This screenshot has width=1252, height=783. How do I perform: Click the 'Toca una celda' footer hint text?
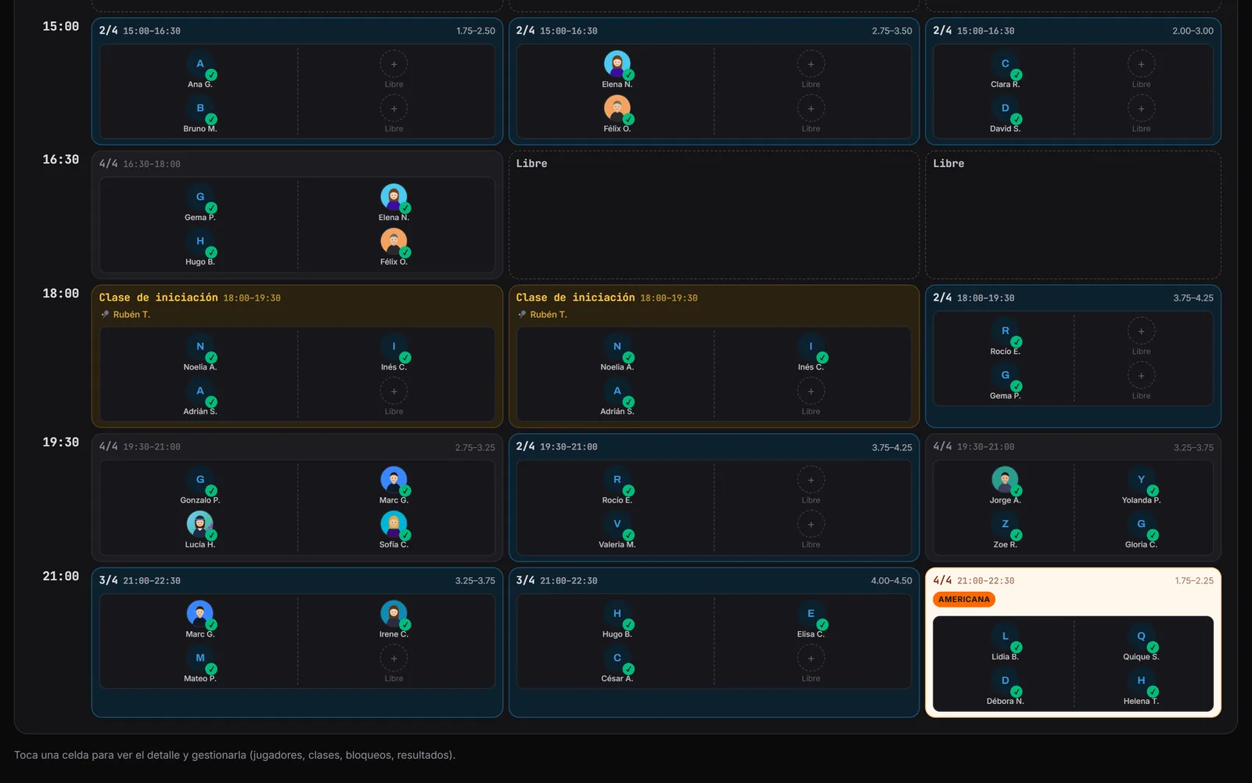235,756
